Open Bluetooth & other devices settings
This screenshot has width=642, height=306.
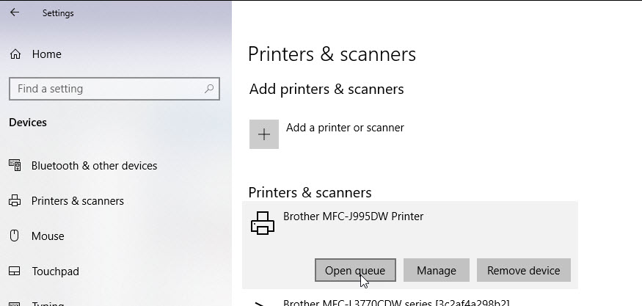click(94, 166)
